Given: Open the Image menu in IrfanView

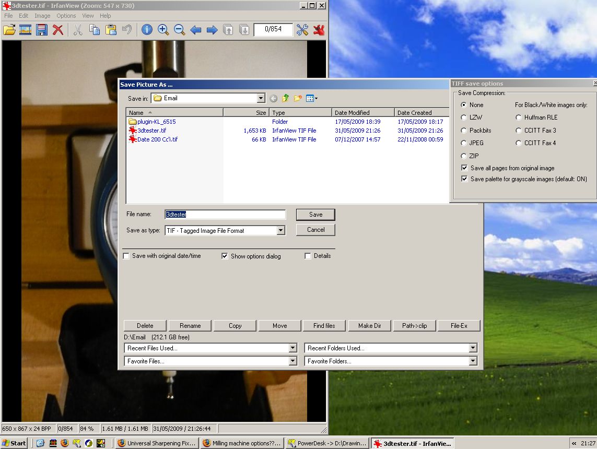Looking at the screenshot, I should 42,16.
